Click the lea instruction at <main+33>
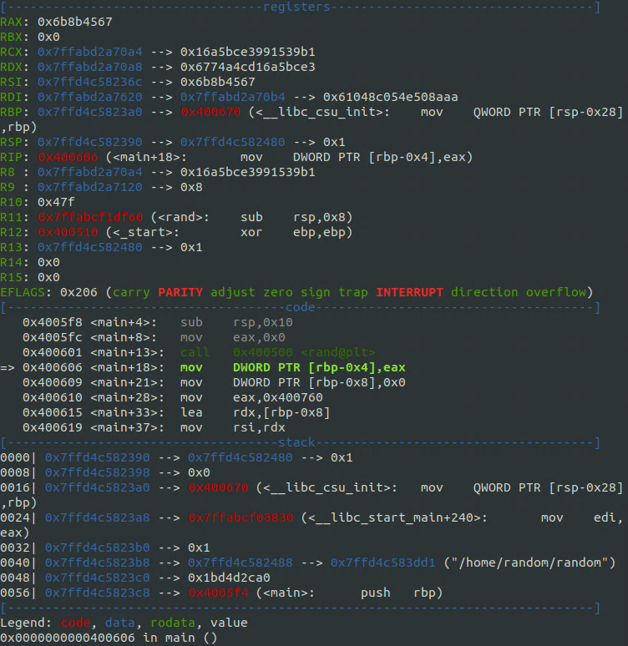Screen dimensions: 628x646 pyautogui.click(x=176, y=412)
